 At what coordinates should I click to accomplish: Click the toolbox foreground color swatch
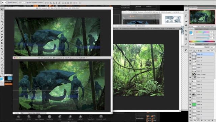pyautogui.click(x=1, y=79)
